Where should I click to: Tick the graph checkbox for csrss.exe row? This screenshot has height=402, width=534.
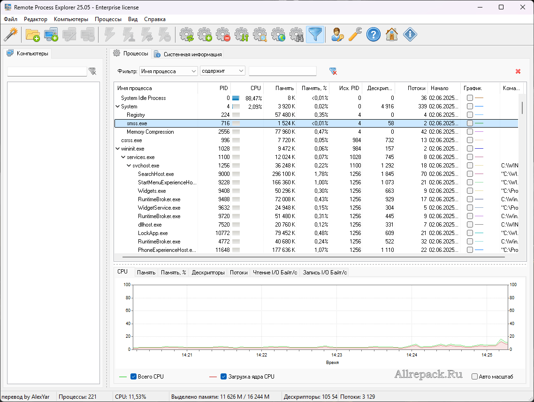(470, 140)
